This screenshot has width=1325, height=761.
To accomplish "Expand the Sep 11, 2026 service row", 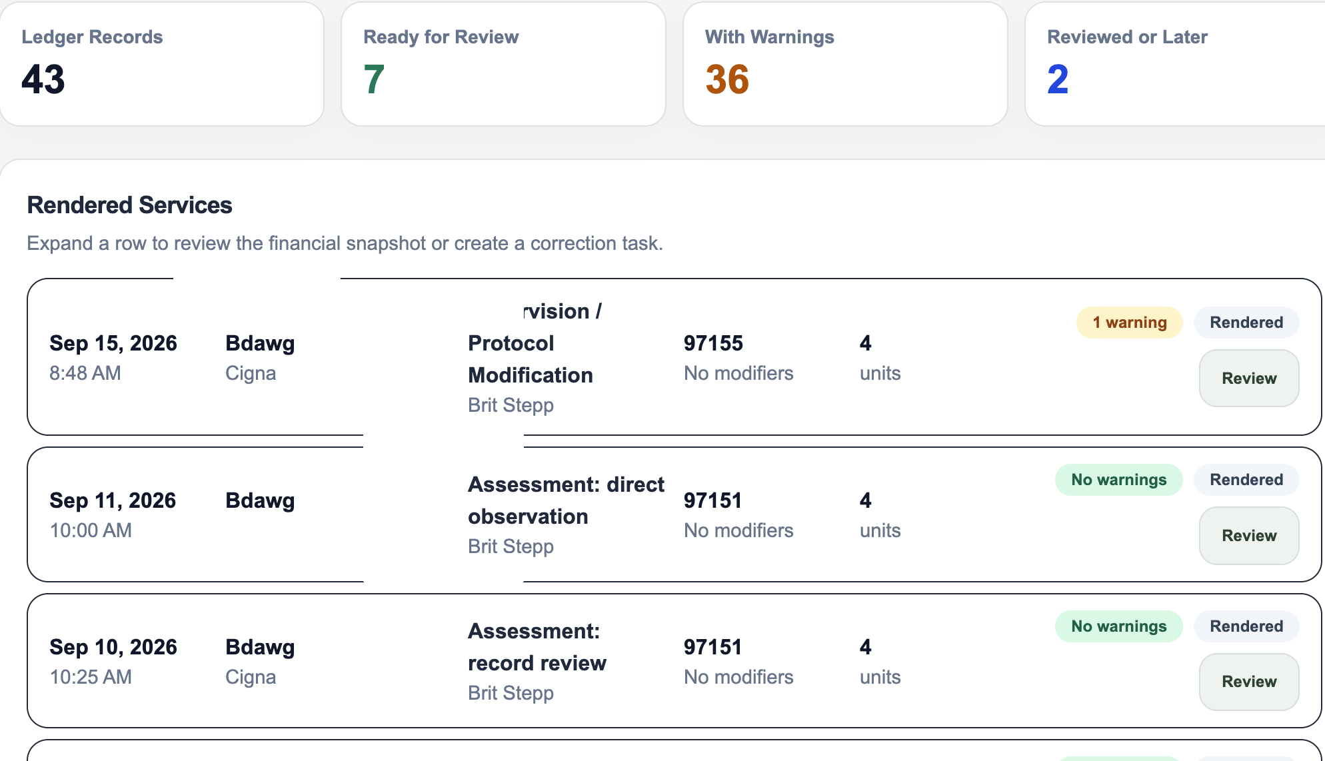I will (674, 514).
